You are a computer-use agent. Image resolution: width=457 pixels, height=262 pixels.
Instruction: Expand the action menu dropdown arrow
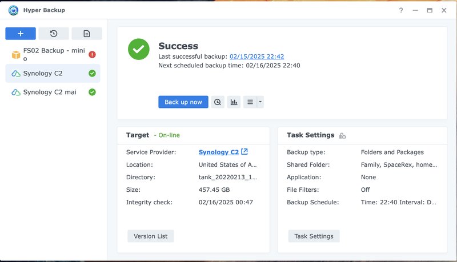[260, 102]
